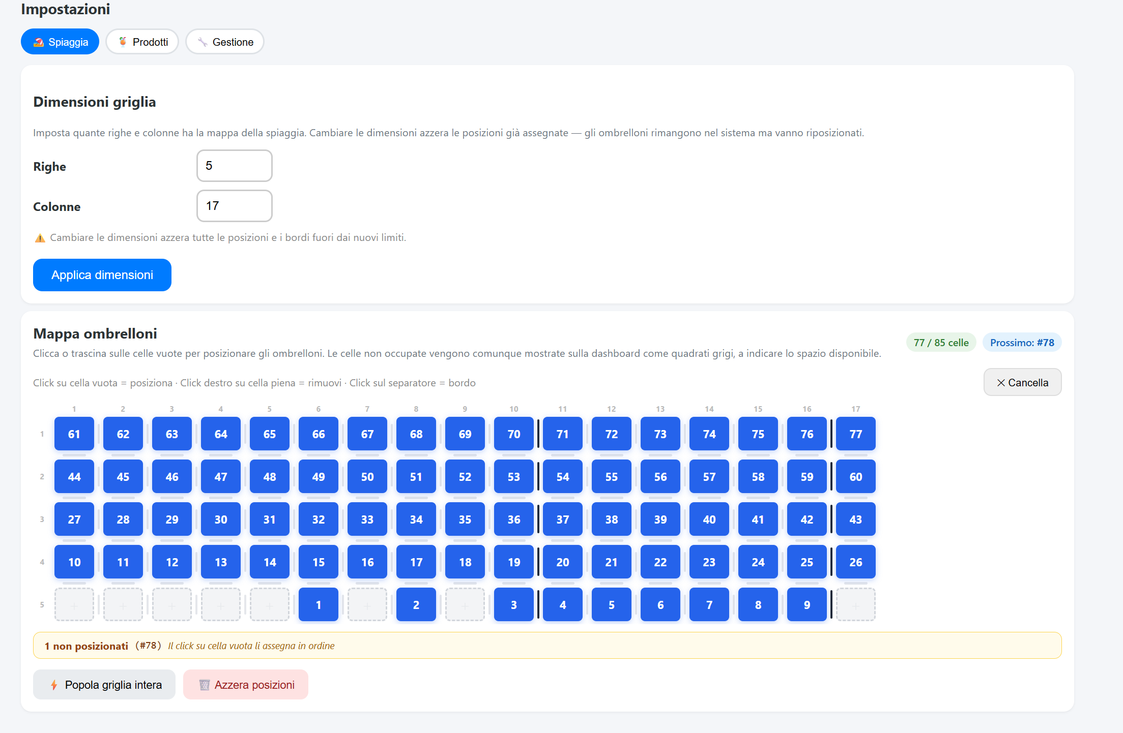
Task: Click the wrench icon on Gestione tab
Action: (x=203, y=42)
